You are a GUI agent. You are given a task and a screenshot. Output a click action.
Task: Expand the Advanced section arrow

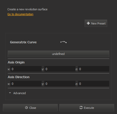pos(10,93)
